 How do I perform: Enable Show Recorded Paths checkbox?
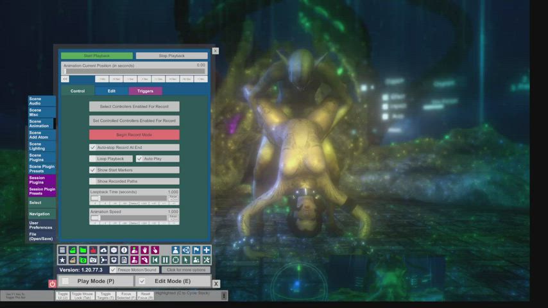92,182
